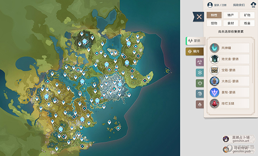Viewport: 258px width, 156px height.
Task: Select the purple triskelion element filter icon
Action: click(200, 62)
